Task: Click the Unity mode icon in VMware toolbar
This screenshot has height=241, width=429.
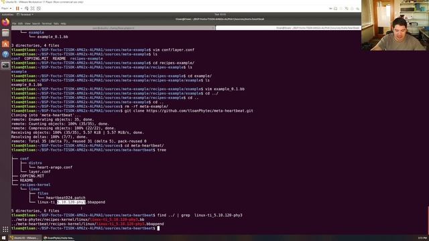Action: tap(39, 9)
